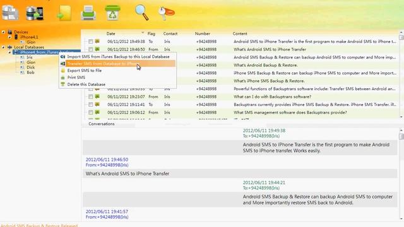Click "What can I do with Backuptrans software?"
The height and width of the screenshot is (227, 404).
coord(272,96)
